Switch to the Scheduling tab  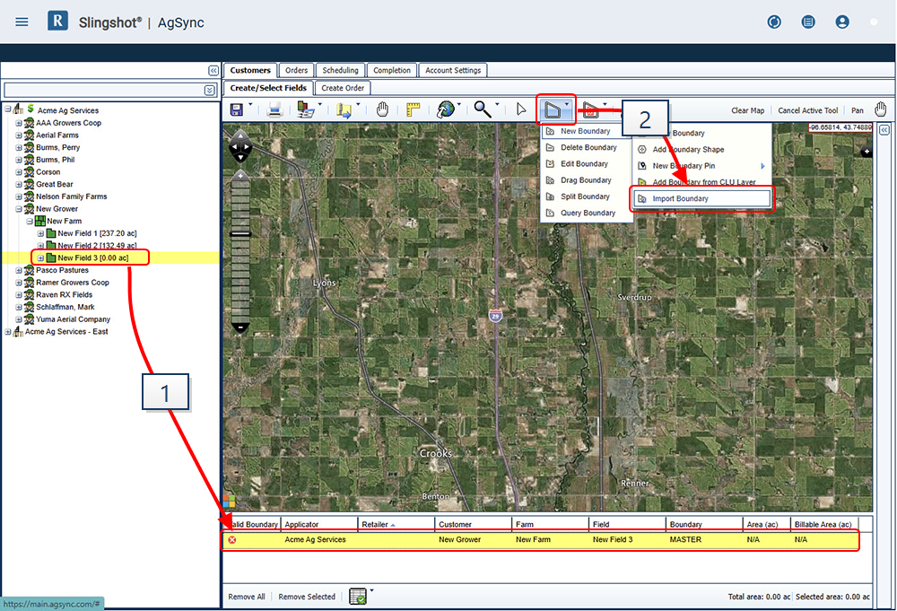[x=340, y=70]
